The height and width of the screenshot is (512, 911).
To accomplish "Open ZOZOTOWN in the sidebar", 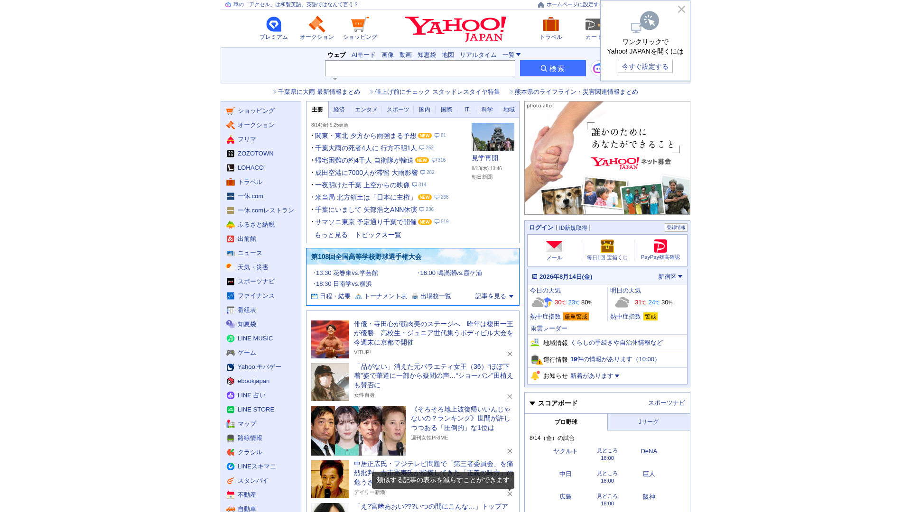I will tap(255, 154).
